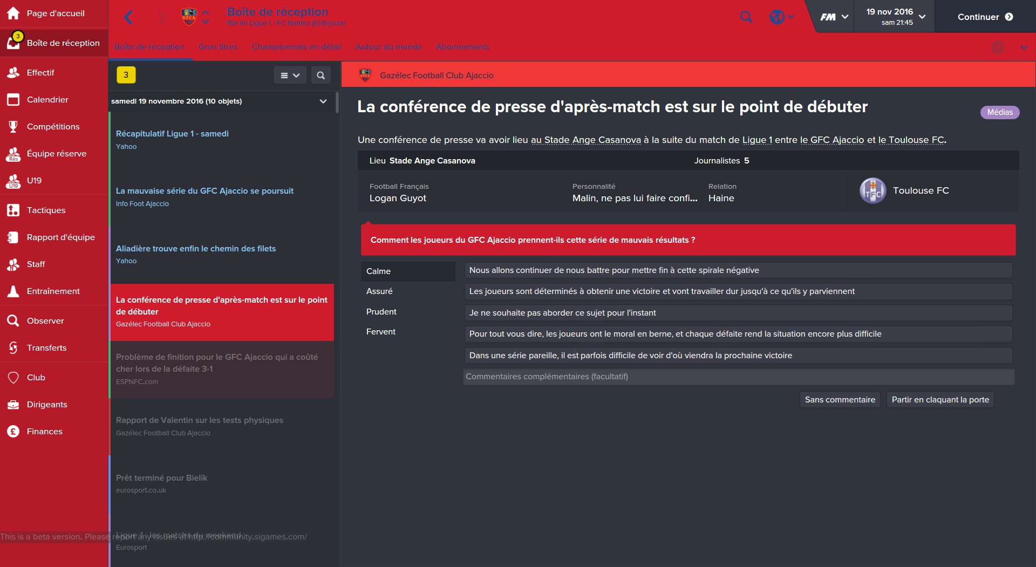The image size is (1036, 567).
Task: Open the date 19 nov 2016 dropdown
Action: point(896,16)
